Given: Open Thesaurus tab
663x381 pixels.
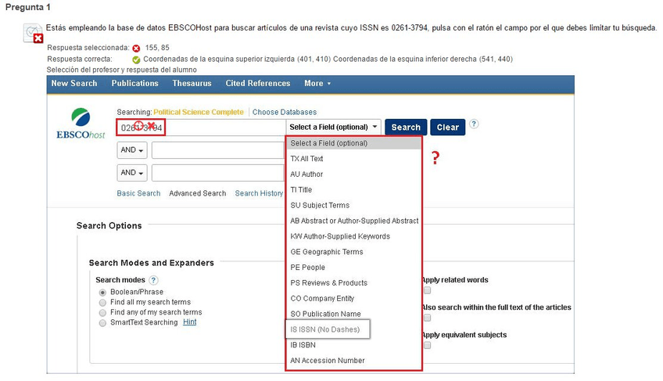Looking at the screenshot, I should pyautogui.click(x=192, y=84).
